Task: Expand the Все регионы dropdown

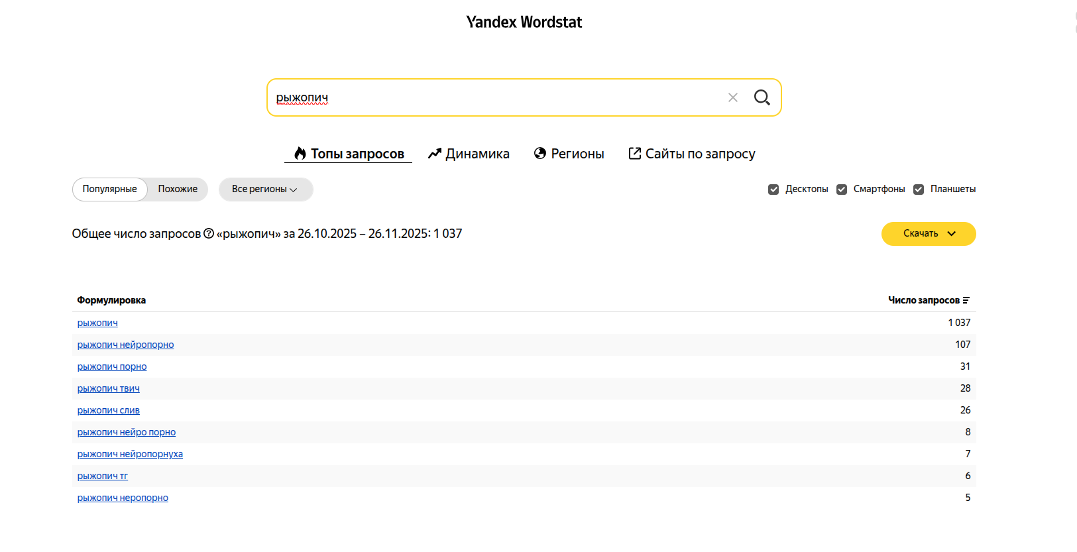Action: tap(266, 190)
